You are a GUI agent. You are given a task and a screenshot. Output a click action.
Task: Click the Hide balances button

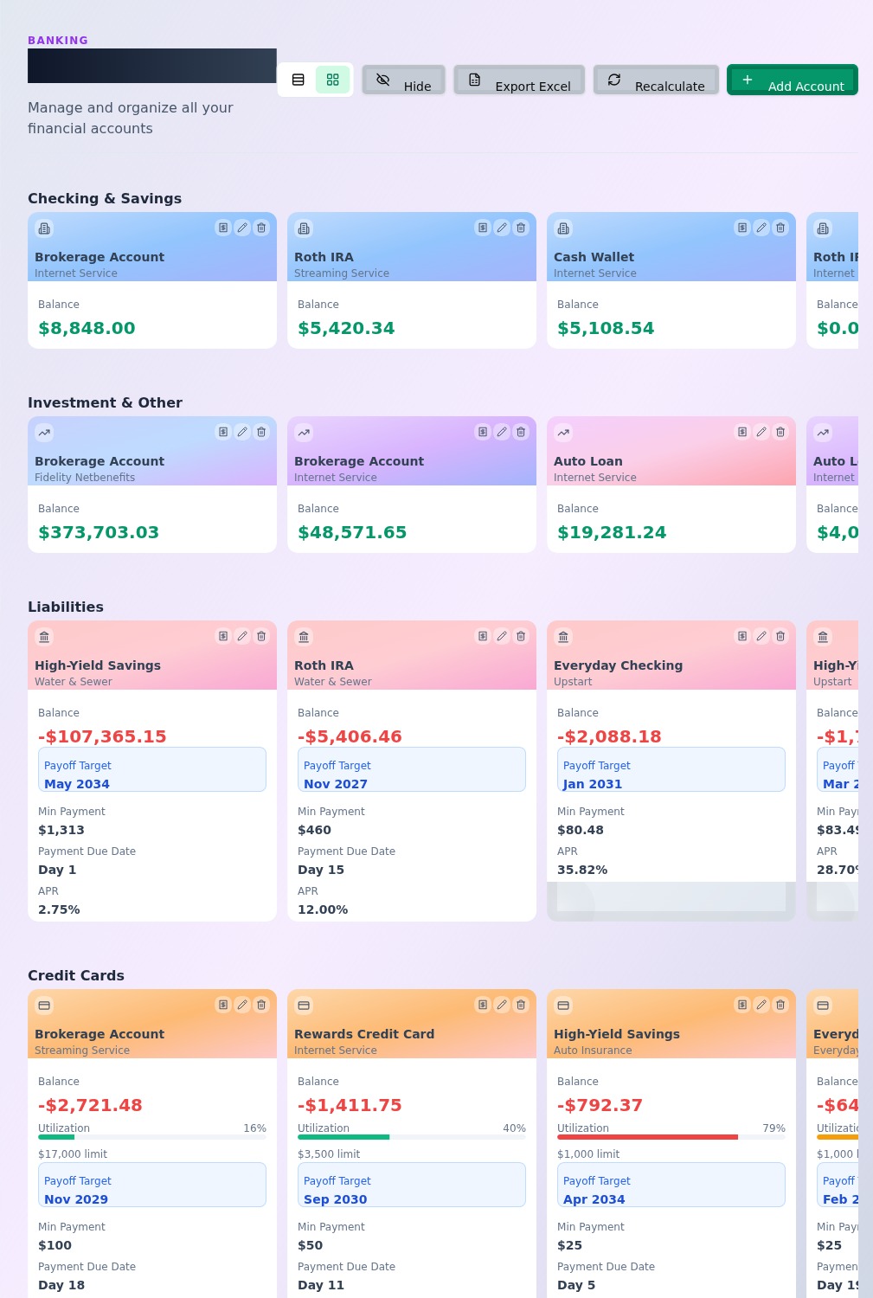click(404, 80)
